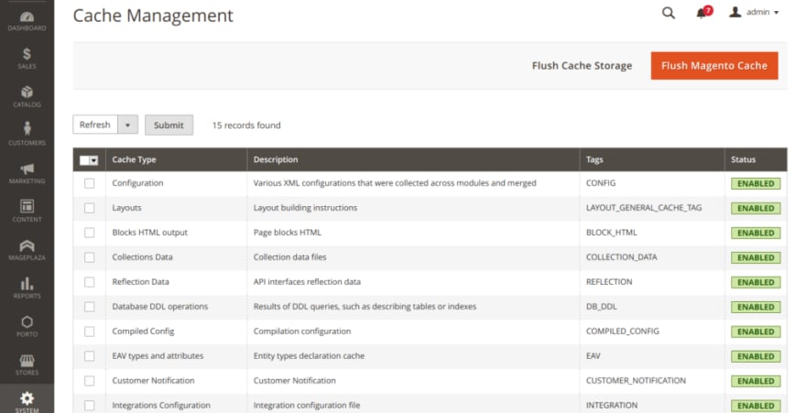Open the select-all dropdown arrow in header
Viewport: 806px width, 413px height.
pos(93,160)
